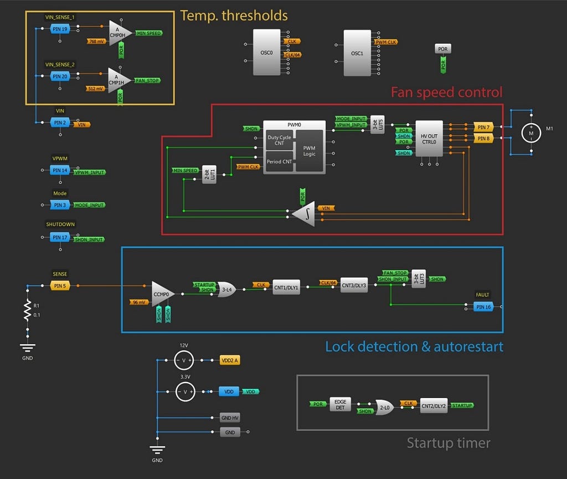Click the CMP1H comparator

(118, 80)
